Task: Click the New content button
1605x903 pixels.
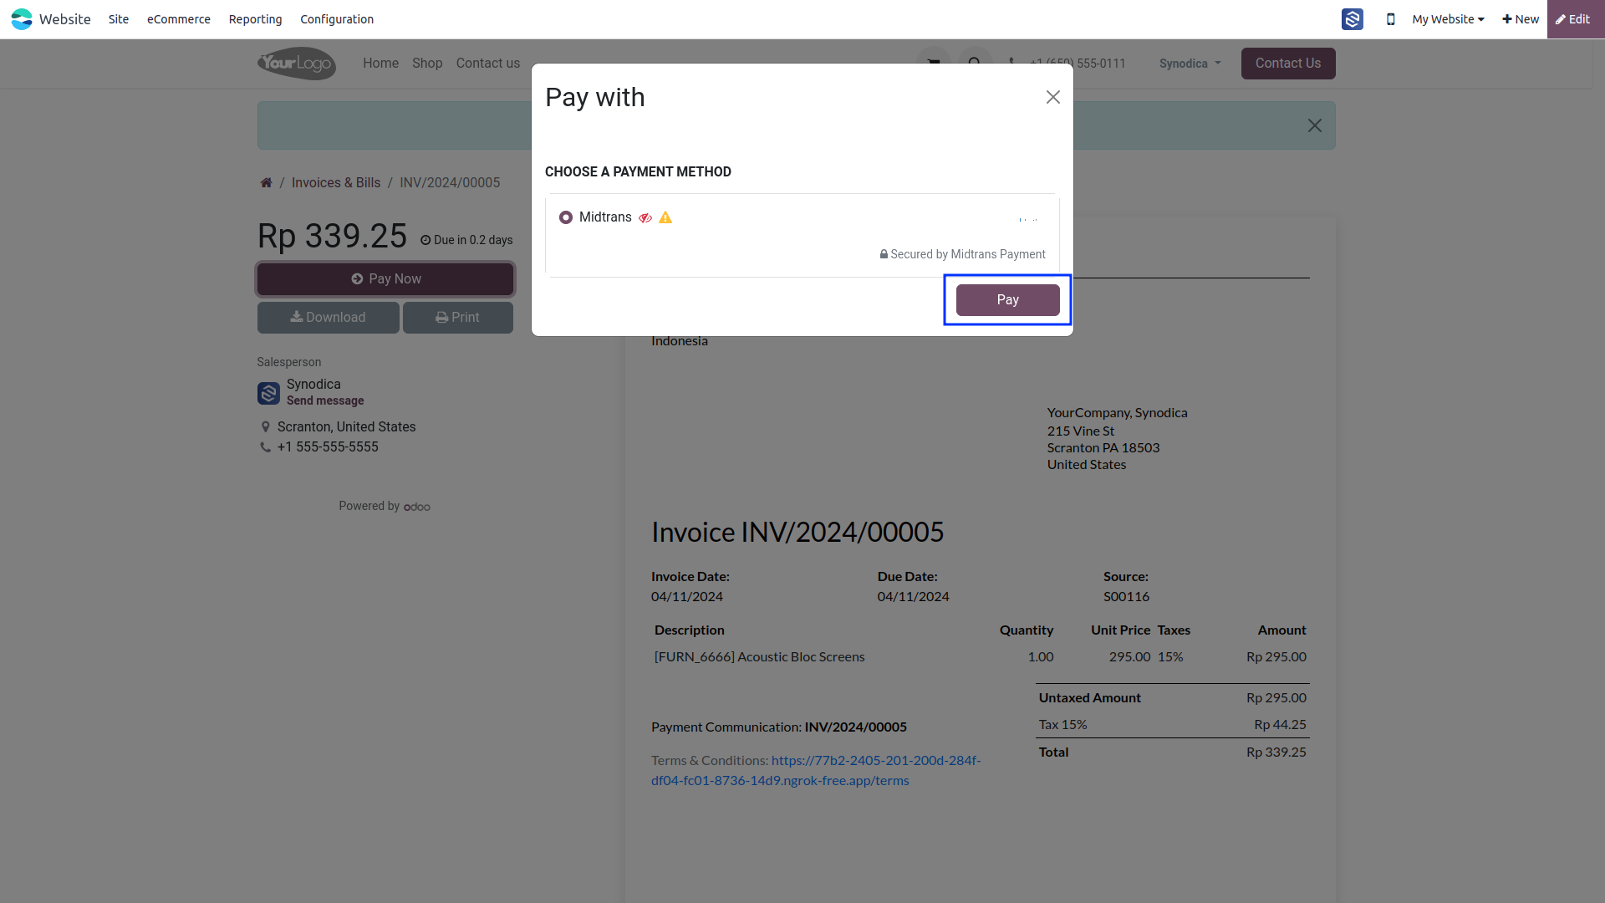Action: pyautogui.click(x=1521, y=19)
